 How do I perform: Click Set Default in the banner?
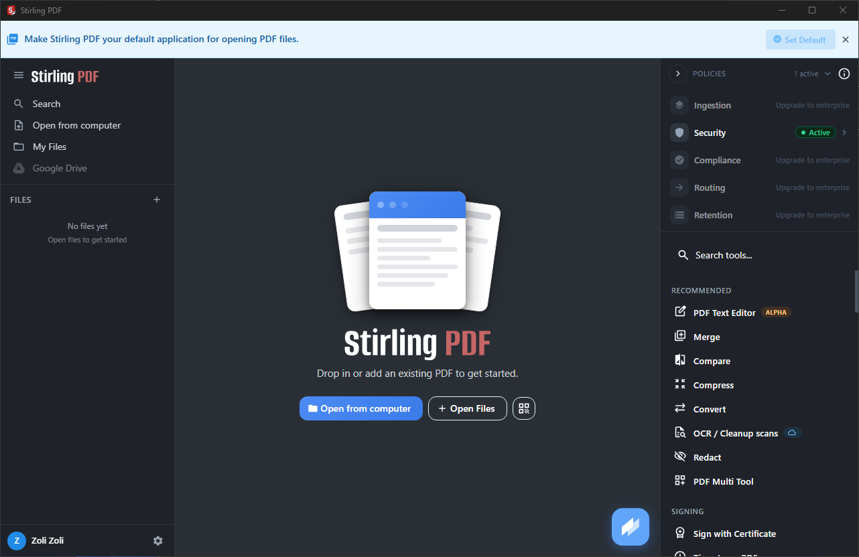(x=801, y=39)
